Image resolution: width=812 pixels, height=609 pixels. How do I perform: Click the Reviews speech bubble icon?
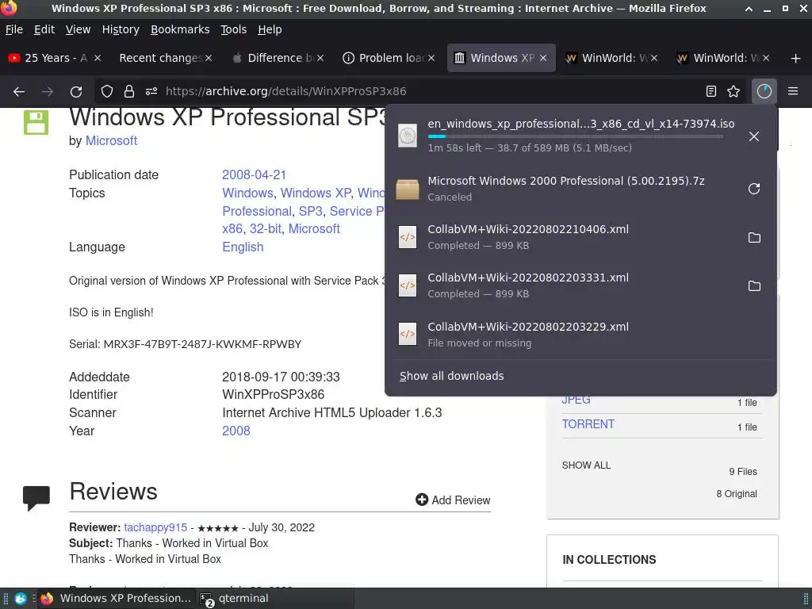point(36,498)
